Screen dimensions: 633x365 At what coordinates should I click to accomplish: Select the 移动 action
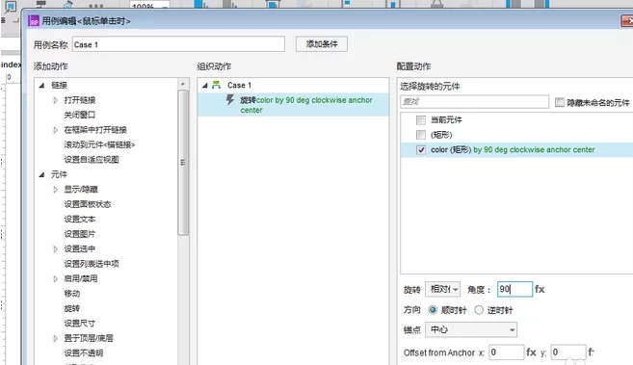point(72,294)
